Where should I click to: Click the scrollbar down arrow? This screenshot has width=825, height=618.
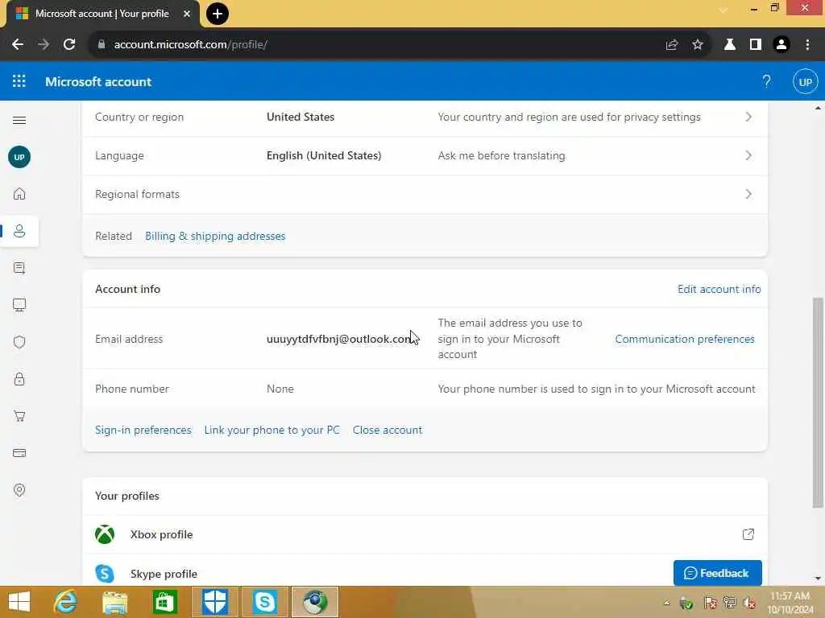pos(818,578)
